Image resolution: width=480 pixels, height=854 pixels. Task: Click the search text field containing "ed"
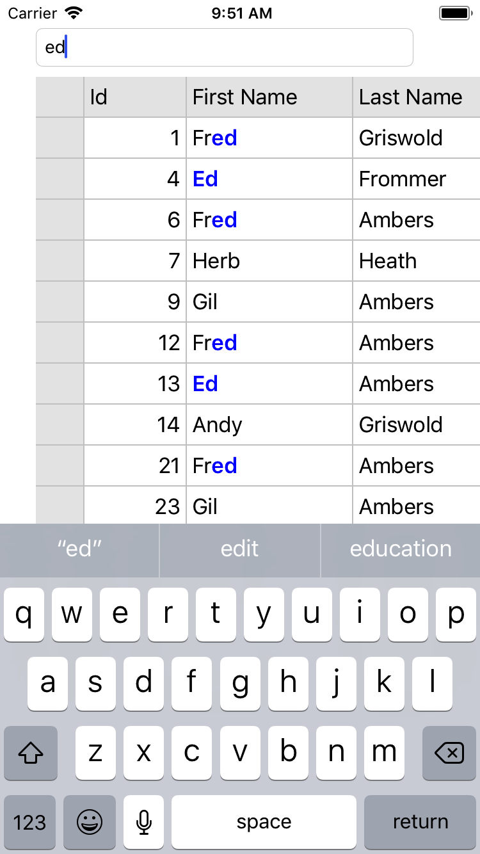[224, 47]
